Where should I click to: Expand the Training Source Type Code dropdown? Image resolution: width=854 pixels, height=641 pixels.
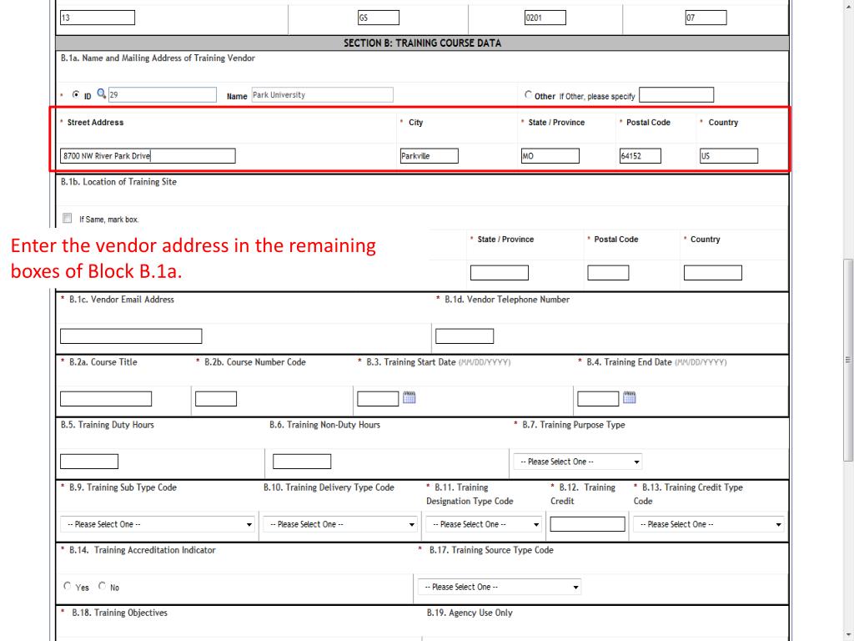point(499,587)
